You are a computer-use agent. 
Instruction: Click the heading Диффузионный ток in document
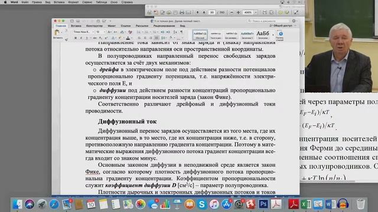point(128,121)
